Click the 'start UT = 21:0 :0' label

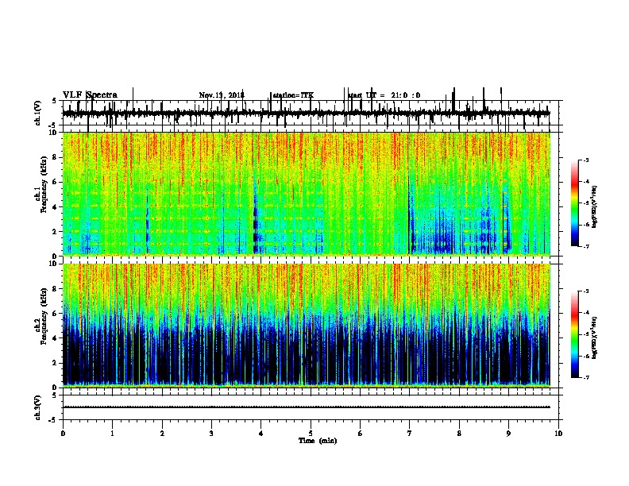point(384,95)
